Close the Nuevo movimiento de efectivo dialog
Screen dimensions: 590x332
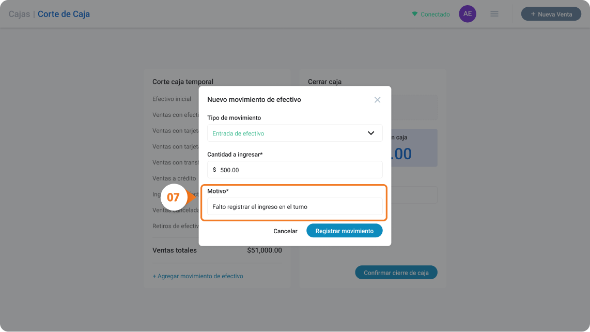(x=378, y=100)
